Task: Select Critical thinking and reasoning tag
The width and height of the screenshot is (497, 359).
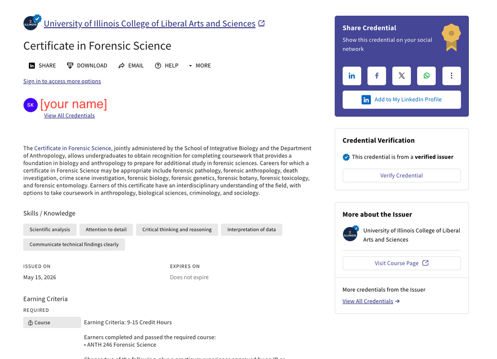Action: pyautogui.click(x=177, y=229)
